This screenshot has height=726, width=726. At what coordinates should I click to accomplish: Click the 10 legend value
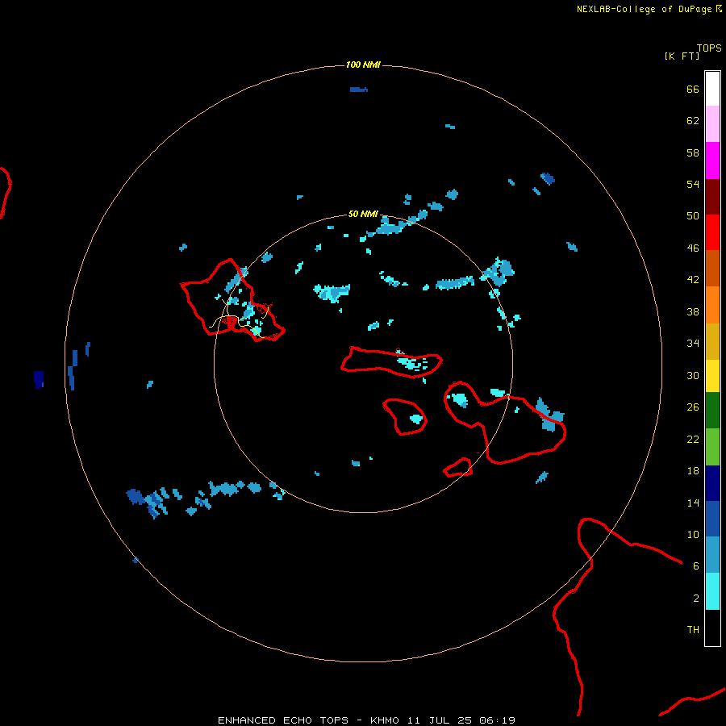(x=693, y=534)
